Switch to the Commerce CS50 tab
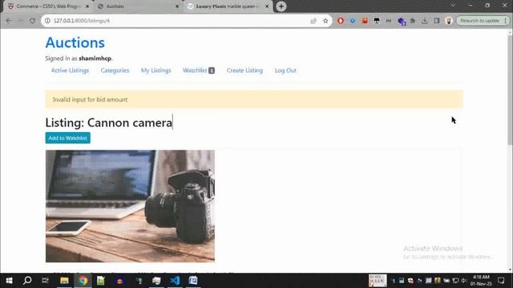 pos(48,6)
